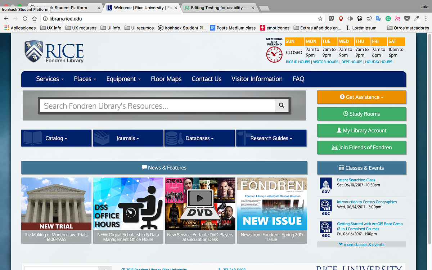Click the red clock hours icon
The image size is (432, 270).
(x=274, y=54)
